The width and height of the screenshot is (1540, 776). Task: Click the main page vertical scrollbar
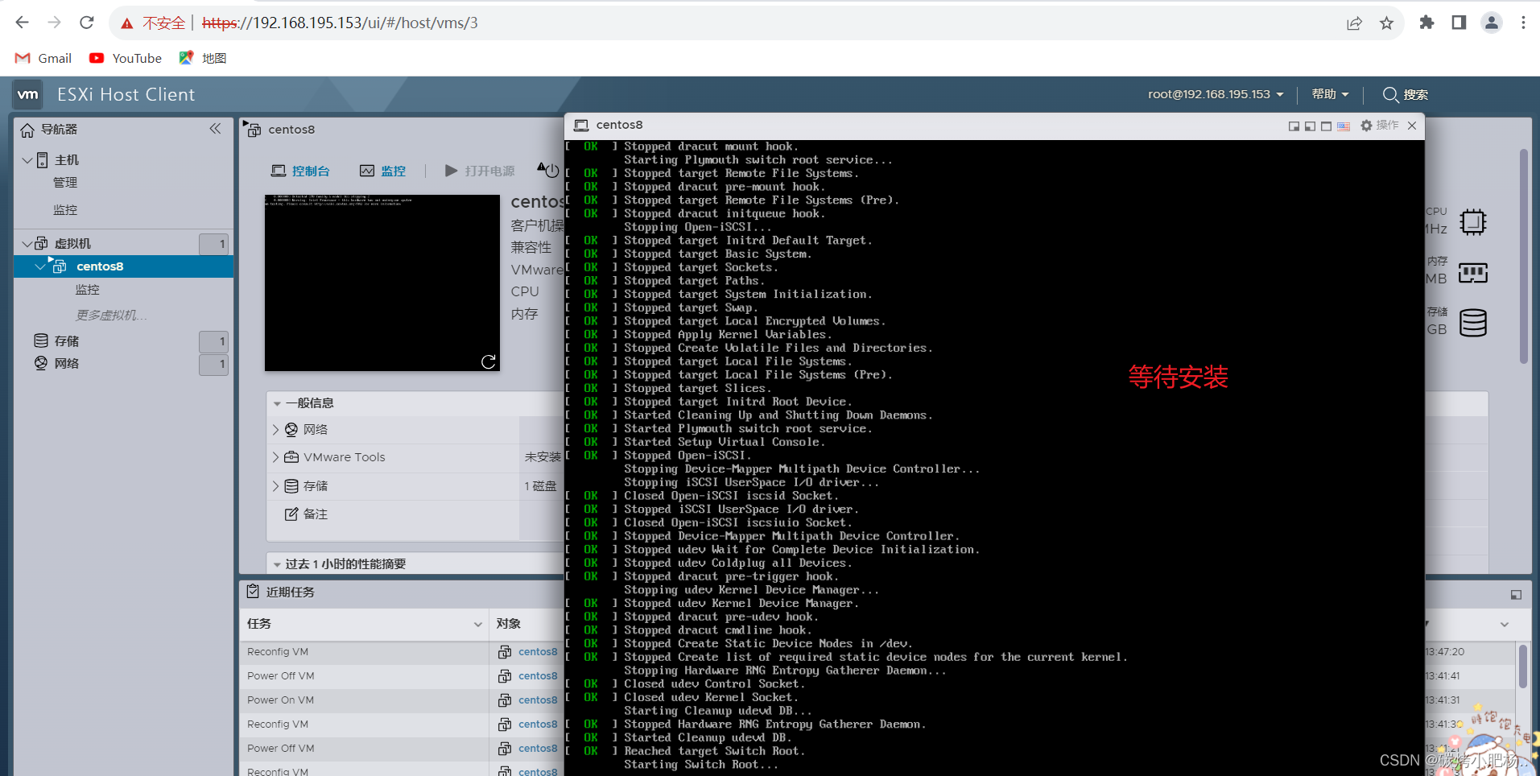(x=1523, y=256)
